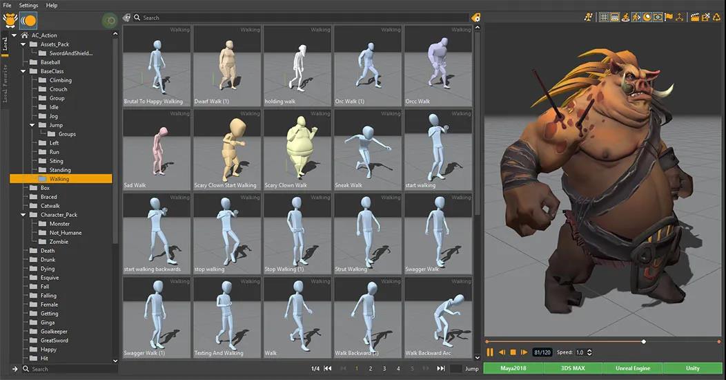Screen dimensions: 726x380
Task: Send animation to Unreal Engine
Action: click(632, 368)
